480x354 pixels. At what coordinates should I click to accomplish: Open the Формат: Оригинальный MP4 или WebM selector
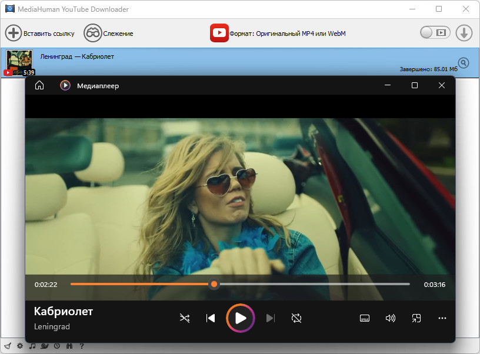[278, 33]
